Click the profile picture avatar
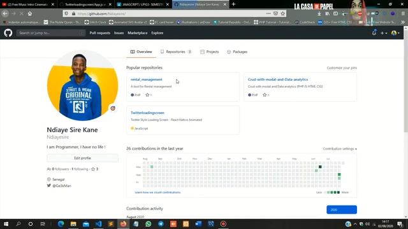This screenshot has width=408, height=229. click(x=82, y=85)
